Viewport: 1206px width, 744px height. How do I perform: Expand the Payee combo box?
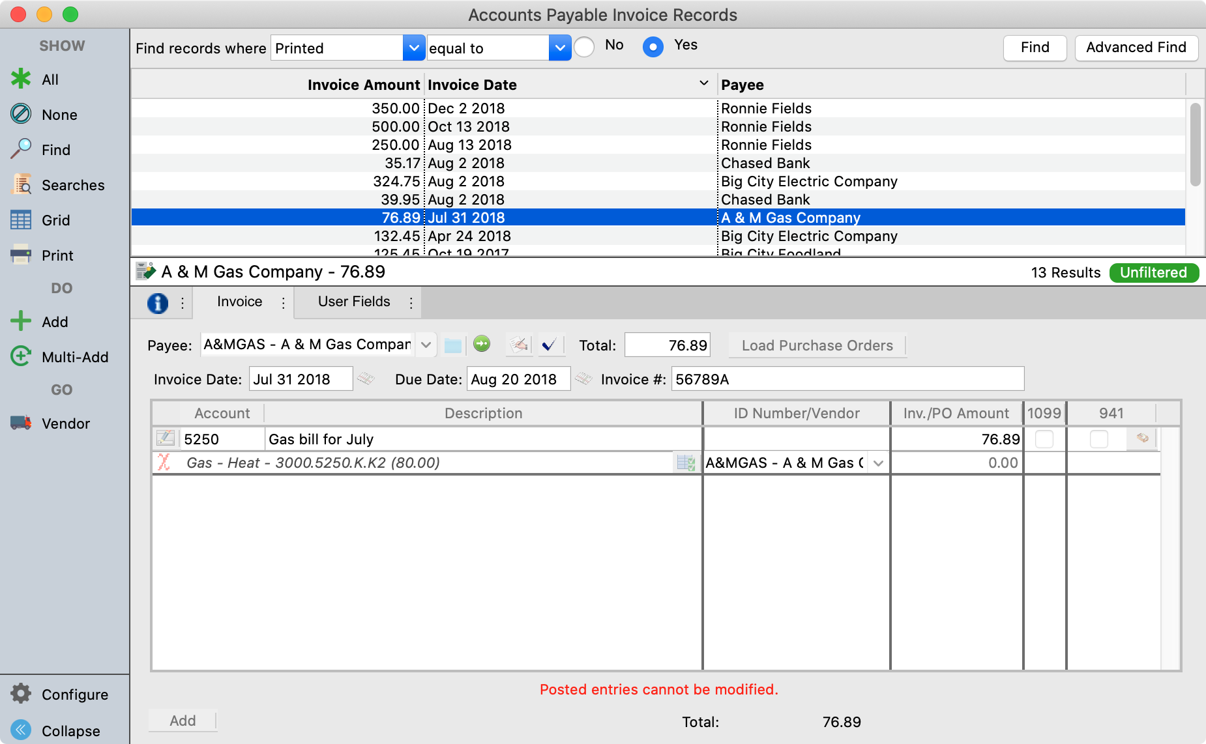[426, 345]
